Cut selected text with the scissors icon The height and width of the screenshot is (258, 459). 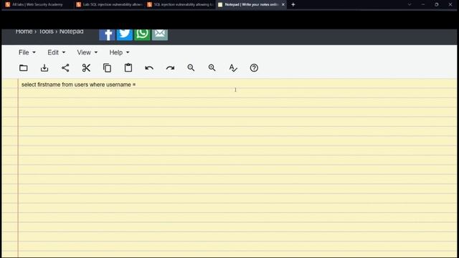[86, 68]
